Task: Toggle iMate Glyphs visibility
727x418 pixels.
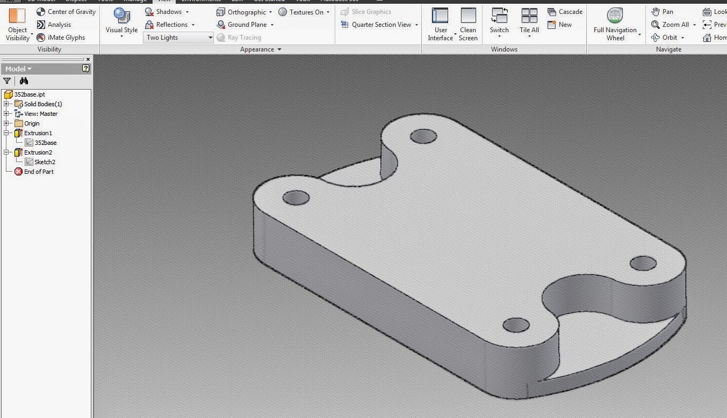Action: coord(61,38)
